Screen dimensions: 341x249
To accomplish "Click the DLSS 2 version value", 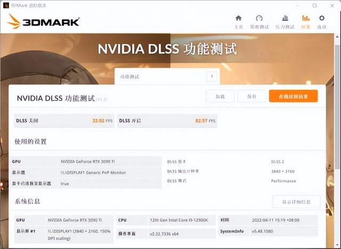I will (278, 162).
